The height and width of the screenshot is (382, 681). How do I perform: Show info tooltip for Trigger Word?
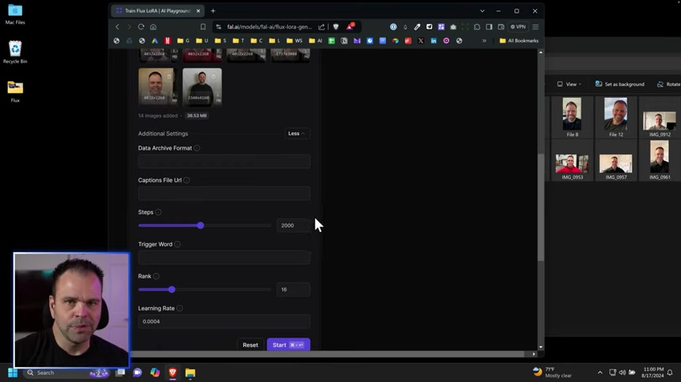tap(177, 244)
